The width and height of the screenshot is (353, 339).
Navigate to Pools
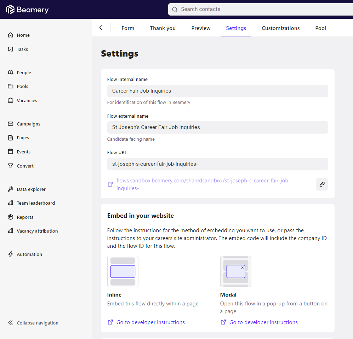coord(23,86)
